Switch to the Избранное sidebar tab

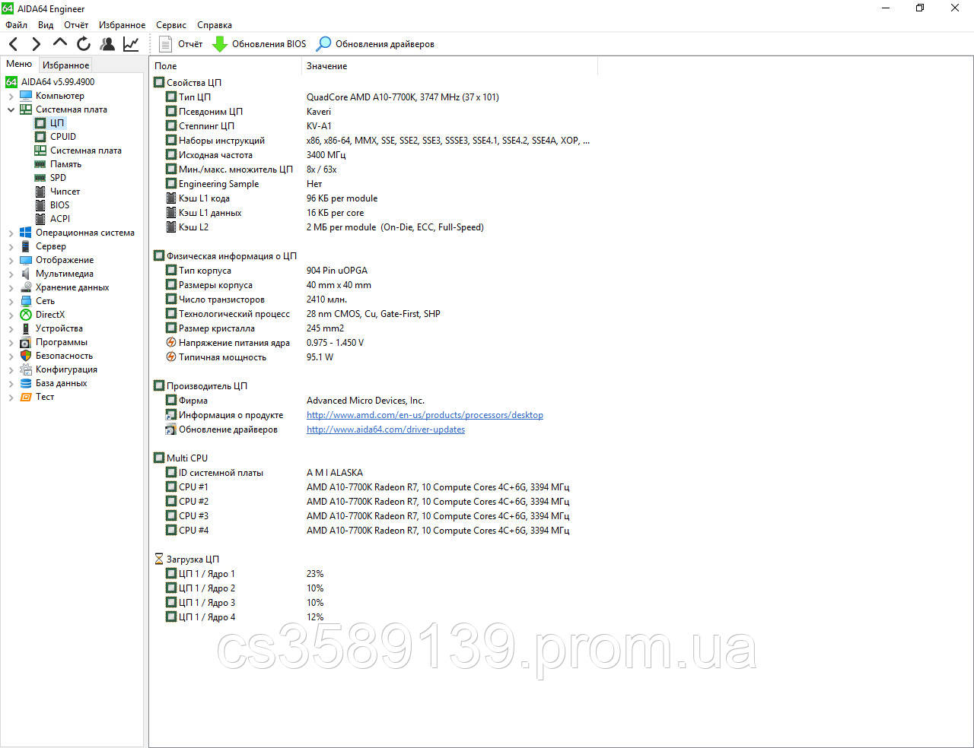[65, 65]
